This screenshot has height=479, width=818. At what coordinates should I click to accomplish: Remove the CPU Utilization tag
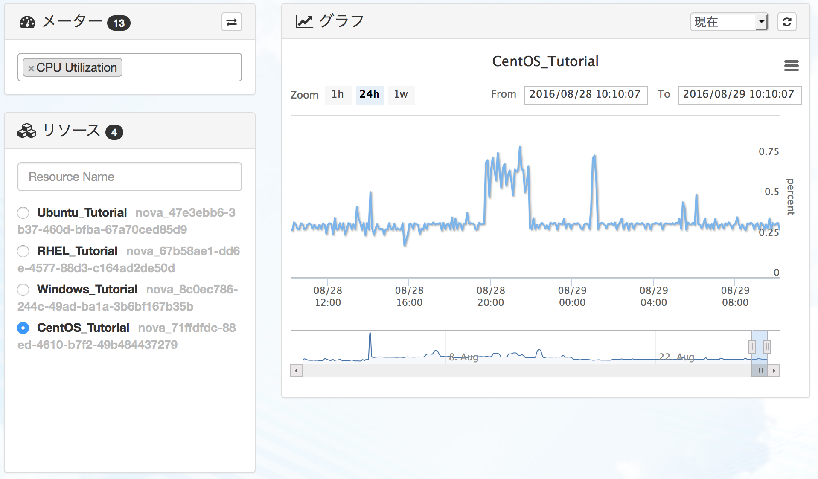[31, 68]
